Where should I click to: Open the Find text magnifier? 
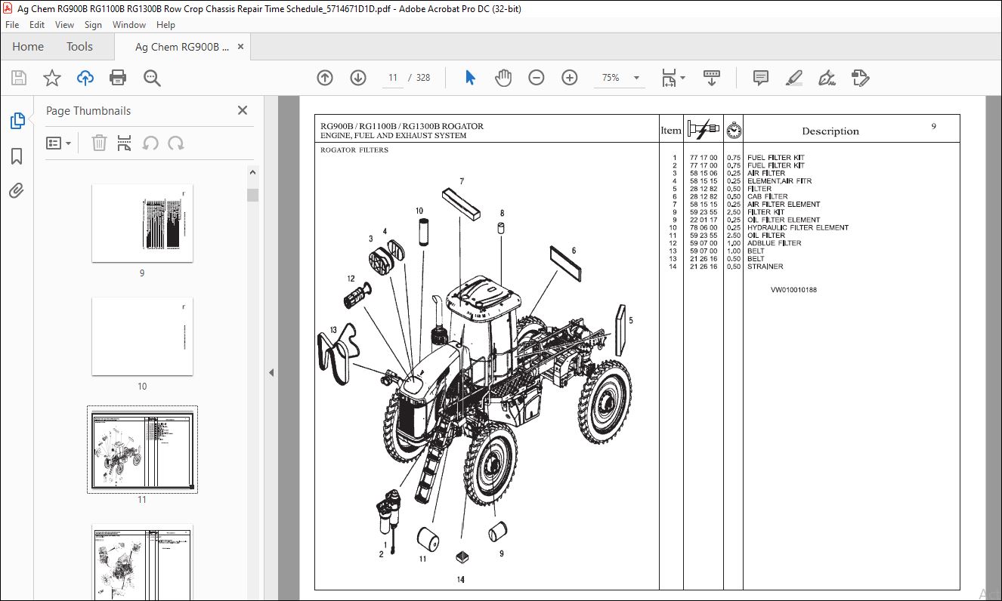(152, 78)
